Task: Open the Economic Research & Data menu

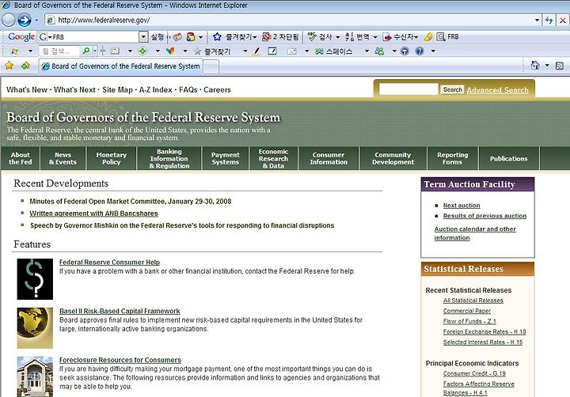Action: coord(273,158)
